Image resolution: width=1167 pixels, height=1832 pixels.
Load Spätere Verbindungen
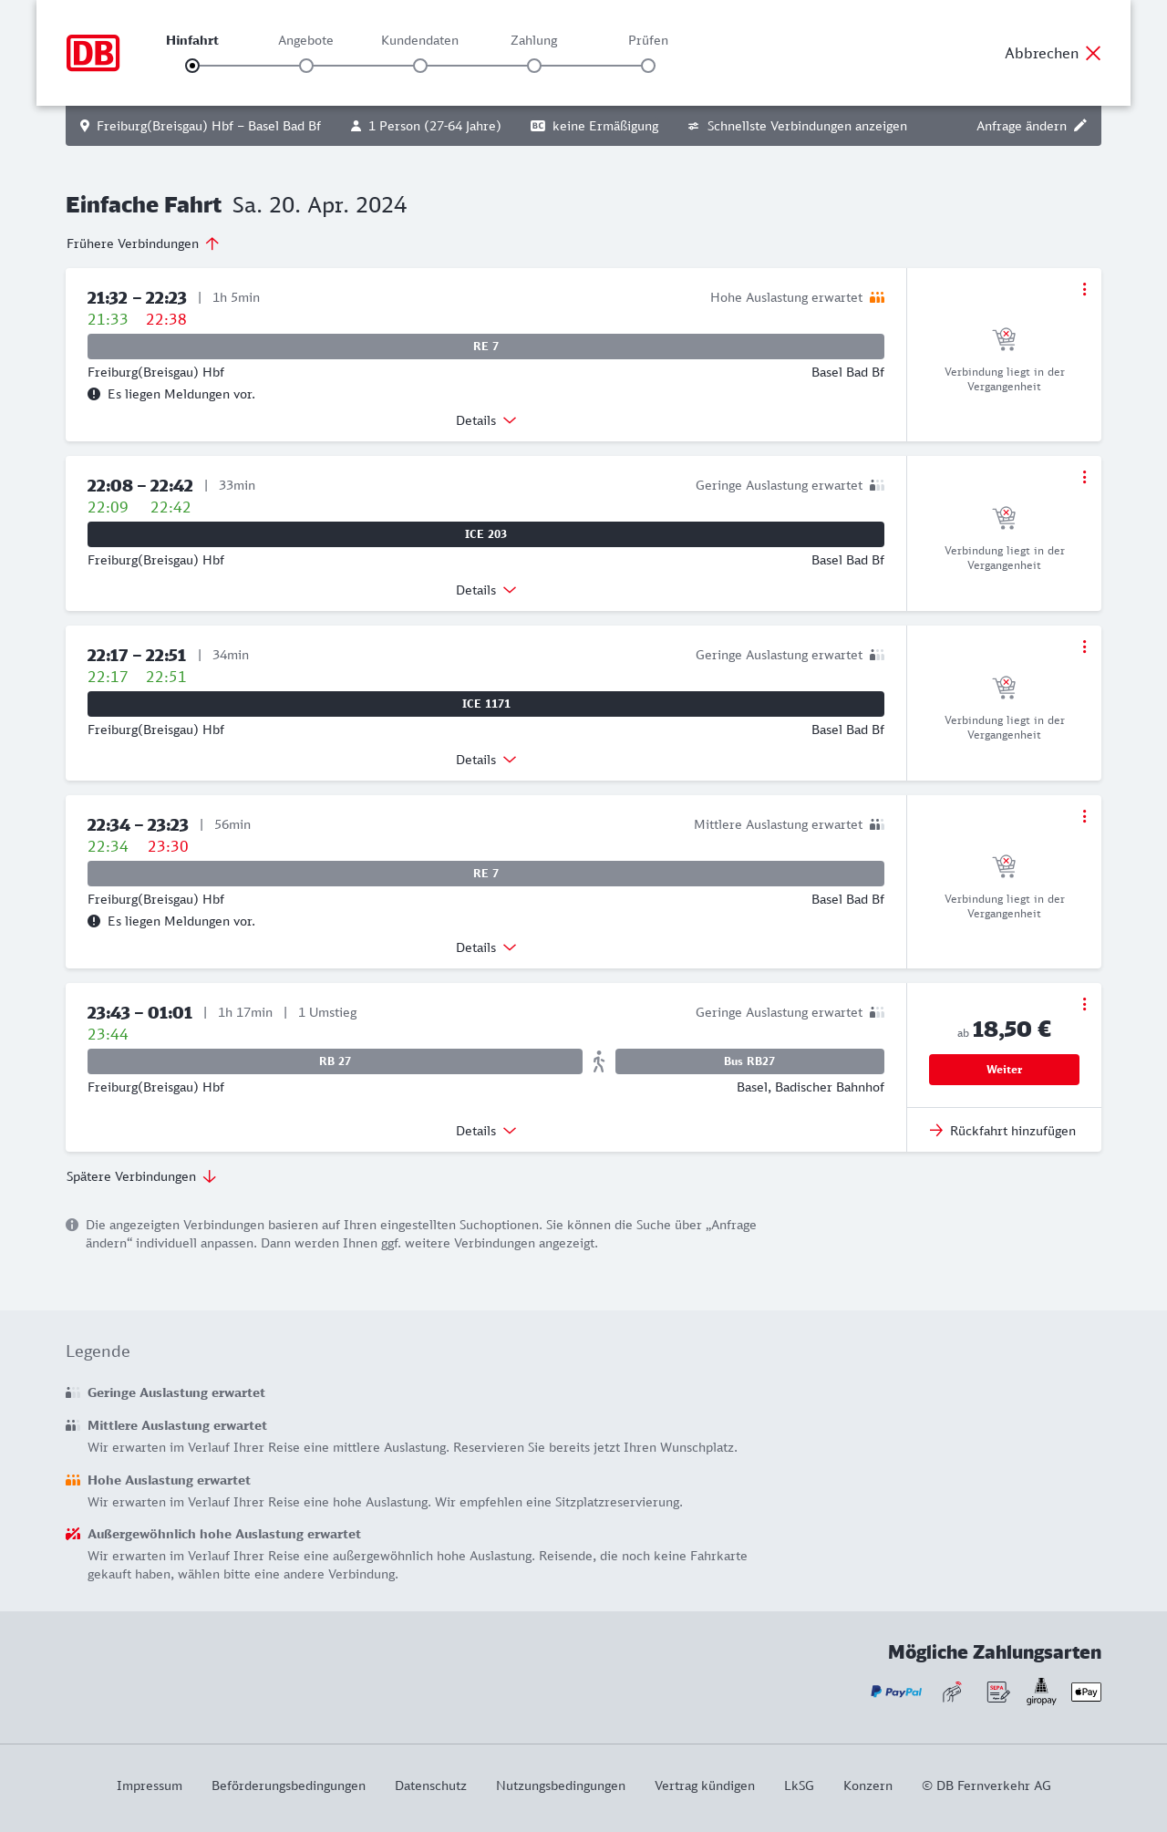click(x=141, y=1176)
